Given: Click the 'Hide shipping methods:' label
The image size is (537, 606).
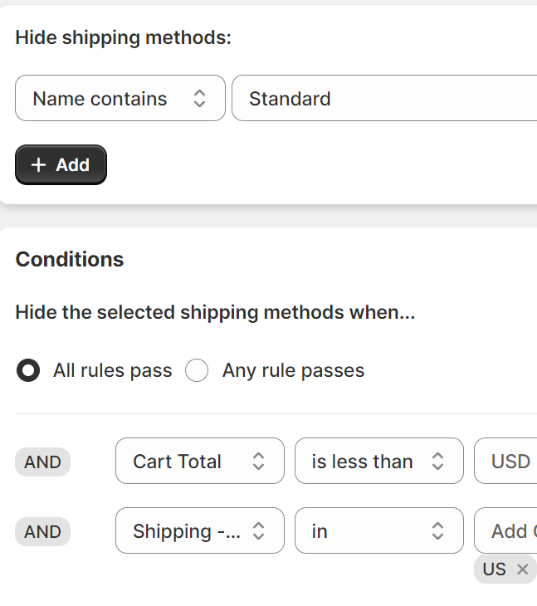Looking at the screenshot, I should 123,37.
